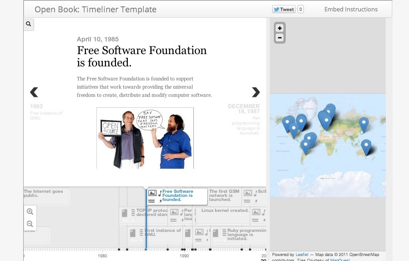Click the Open Book: Timeliner Template title

96,10
